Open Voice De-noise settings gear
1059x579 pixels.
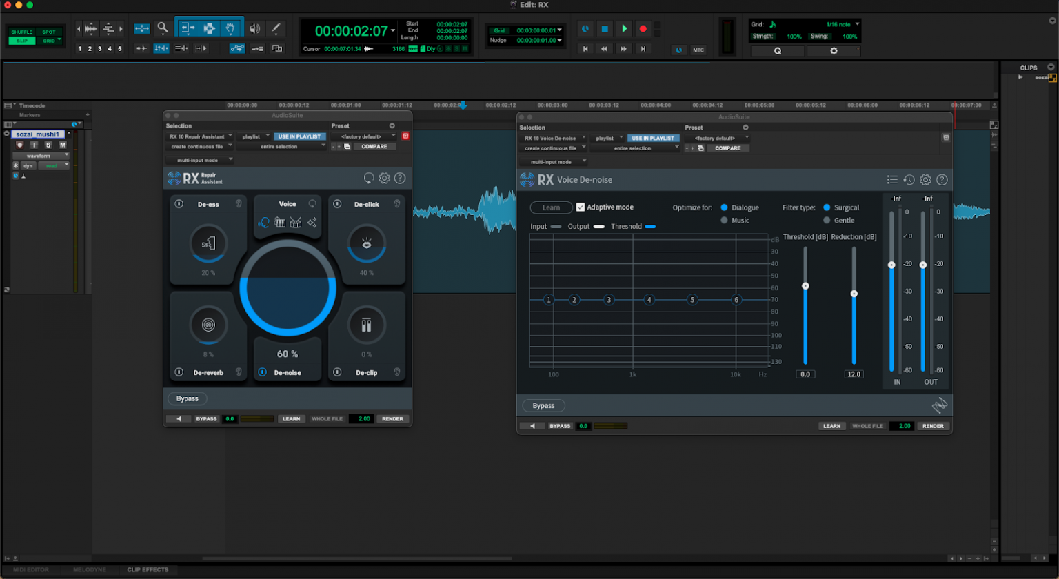tap(926, 179)
